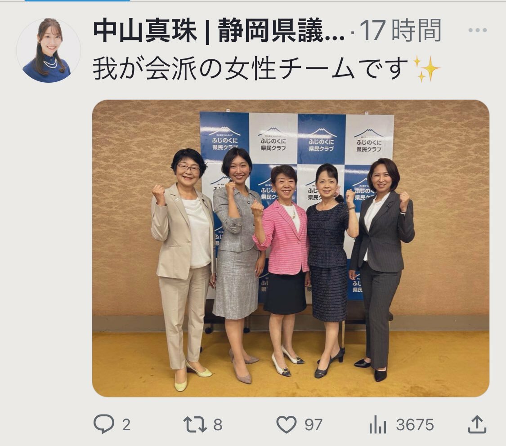Screen dimensions: 506x446
Task: Open the three-dot more options menu
Action: (x=477, y=30)
